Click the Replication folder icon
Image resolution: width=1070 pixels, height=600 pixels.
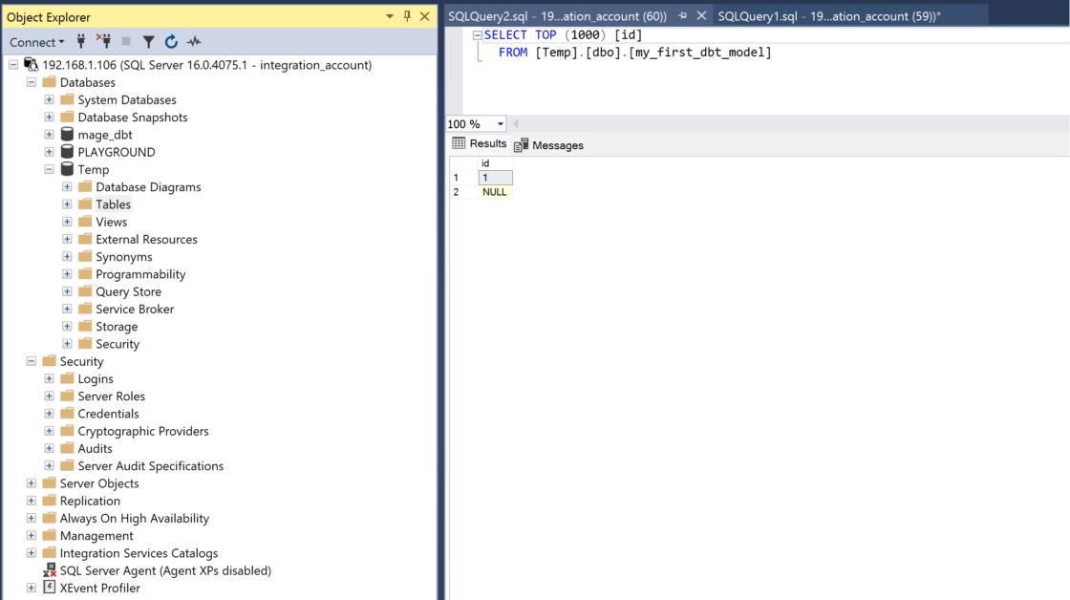point(49,501)
